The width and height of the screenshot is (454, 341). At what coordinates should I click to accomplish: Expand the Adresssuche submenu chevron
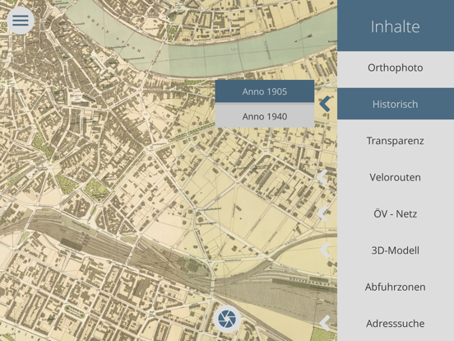[324, 323]
